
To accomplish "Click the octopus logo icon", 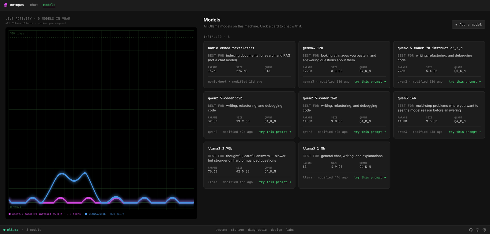I will tap(6, 5).
